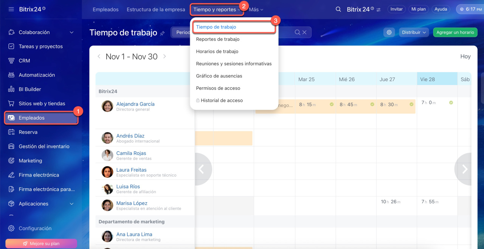
Task: Click the hamburger menu icon
Action: pos(11,9)
